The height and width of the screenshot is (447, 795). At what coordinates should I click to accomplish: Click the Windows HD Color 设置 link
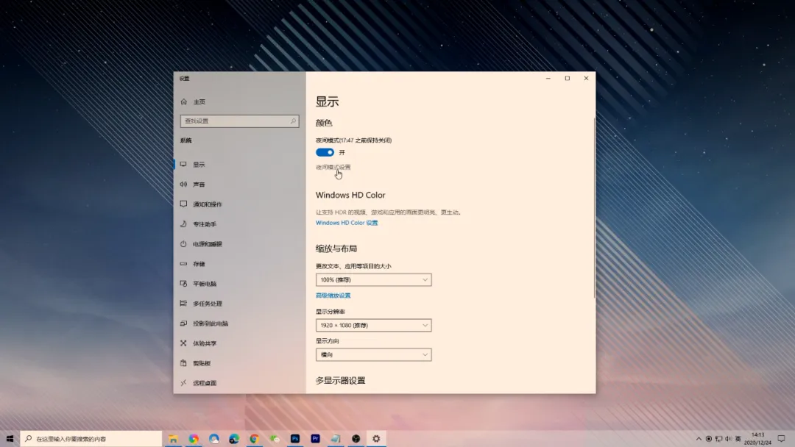[x=346, y=223]
